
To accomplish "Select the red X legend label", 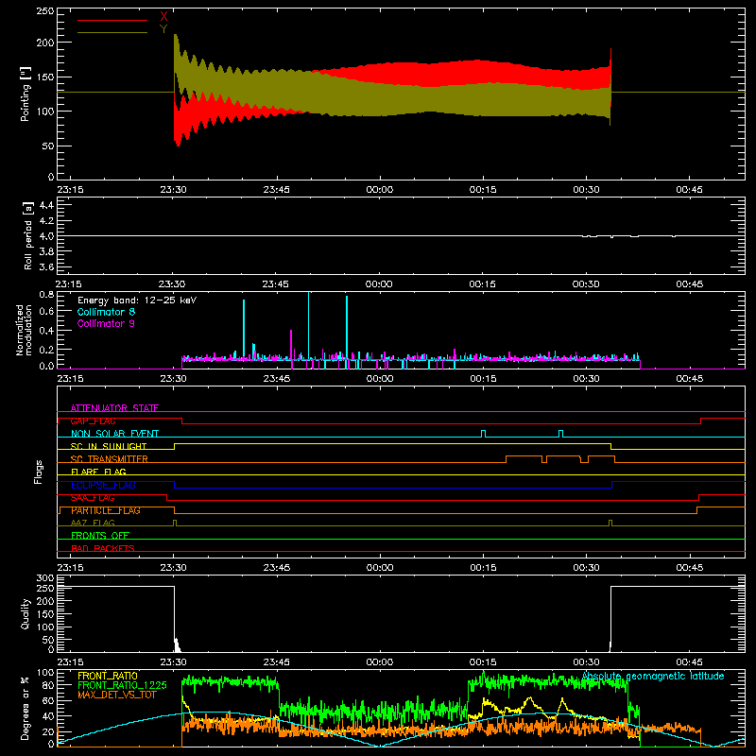I will click(163, 16).
